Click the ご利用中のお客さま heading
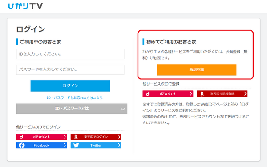267x167 pixels. point(40,42)
